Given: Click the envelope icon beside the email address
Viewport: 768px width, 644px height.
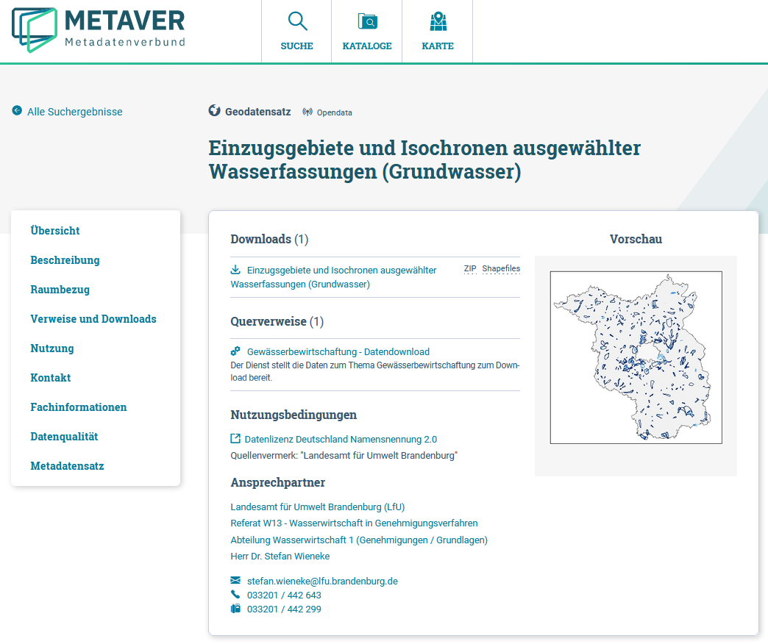Looking at the screenshot, I should [235, 580].
